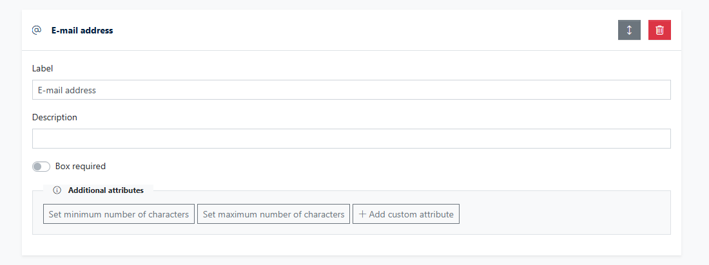Screen dimensions: 709x265
Task: Set maximum number of characters
Action: (273, 214)
